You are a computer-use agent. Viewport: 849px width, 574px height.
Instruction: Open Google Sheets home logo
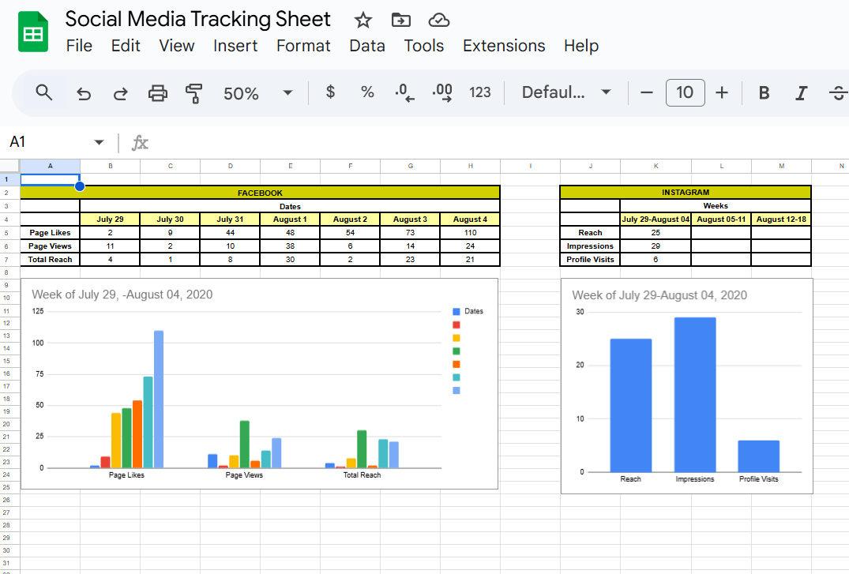pos(33,33)
